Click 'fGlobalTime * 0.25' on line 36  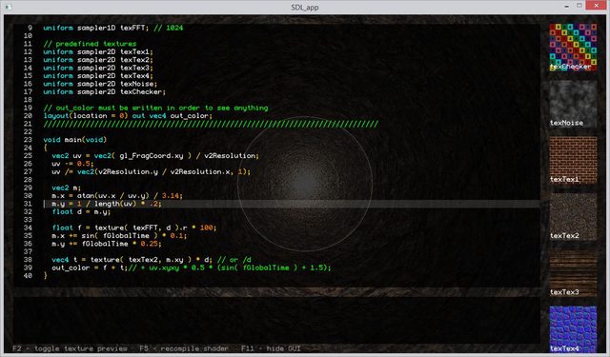point(119,244)
